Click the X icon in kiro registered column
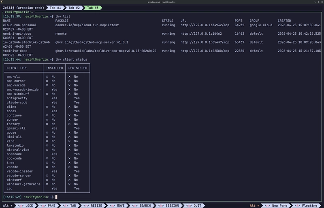 coord(69,141)
